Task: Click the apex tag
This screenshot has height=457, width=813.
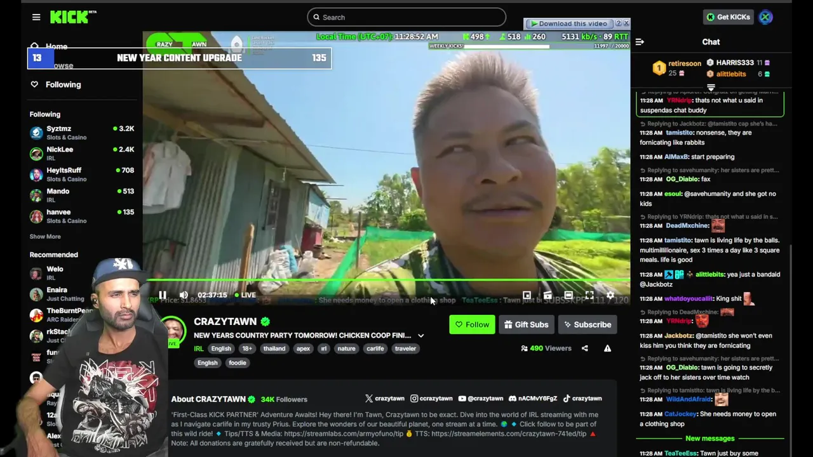Action: pyautogui.click(x=304, y=348)
